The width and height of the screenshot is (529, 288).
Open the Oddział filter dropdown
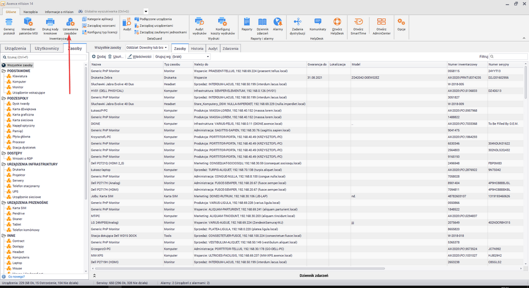pos(146,48)
